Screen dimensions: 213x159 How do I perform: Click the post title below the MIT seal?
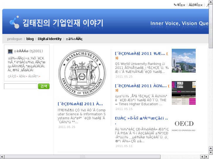[81, 104]
